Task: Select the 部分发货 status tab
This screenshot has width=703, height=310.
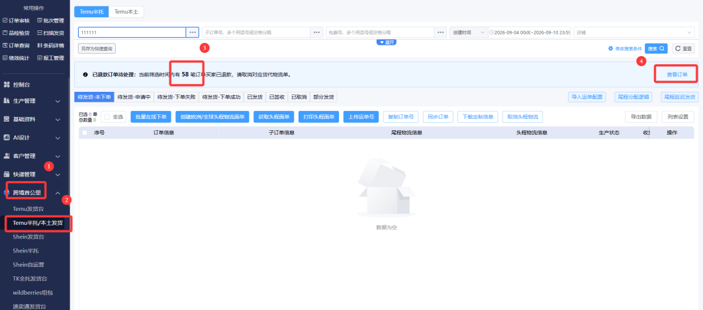Action: (x=323, y=97)
